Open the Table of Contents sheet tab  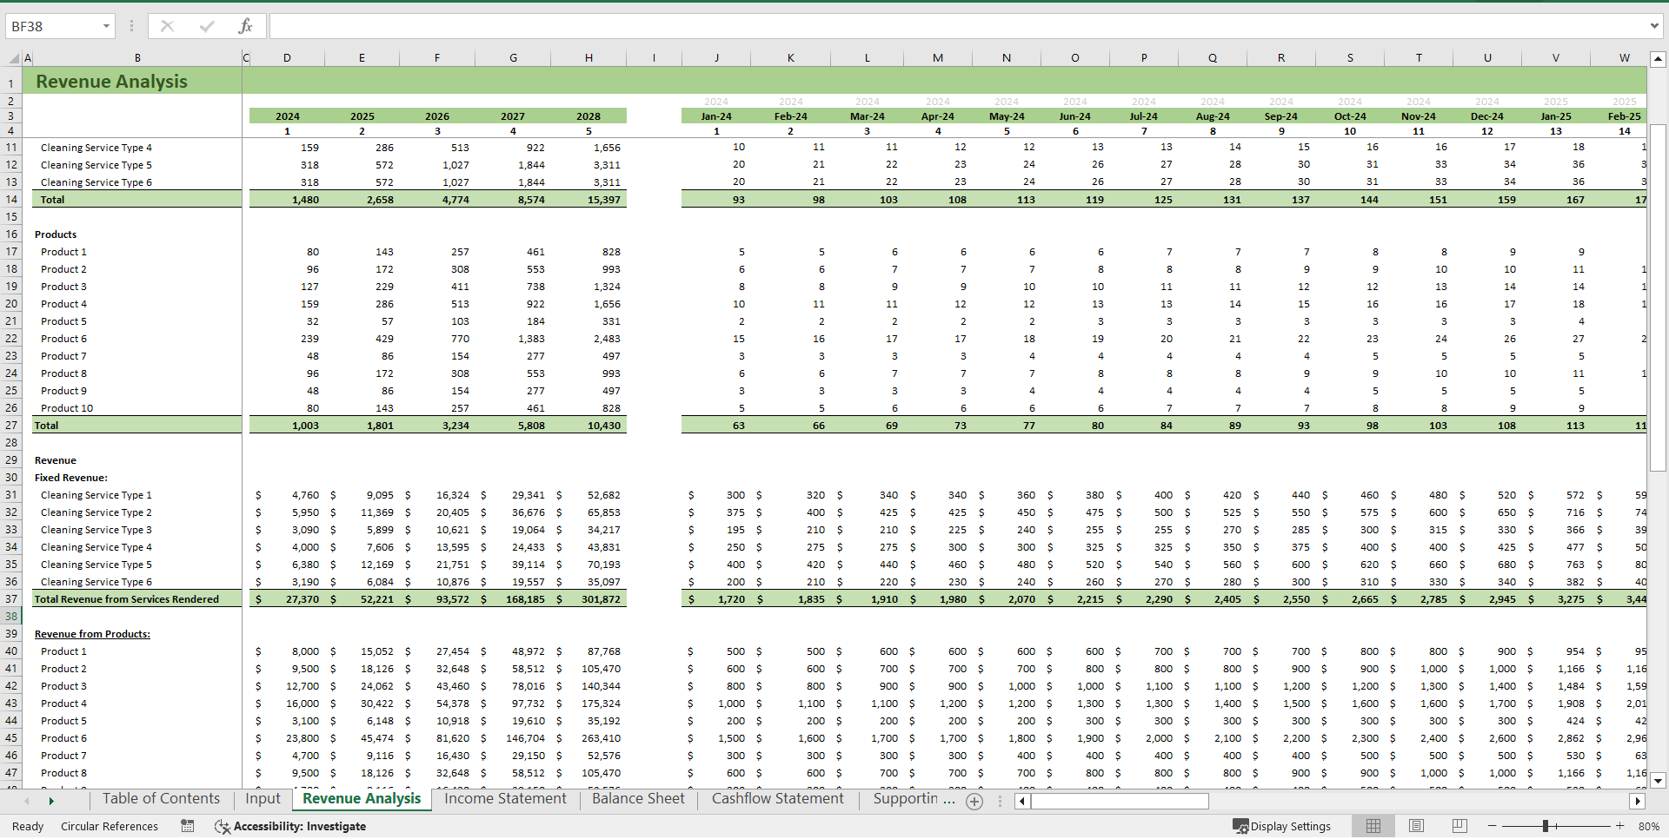(161, 799)
